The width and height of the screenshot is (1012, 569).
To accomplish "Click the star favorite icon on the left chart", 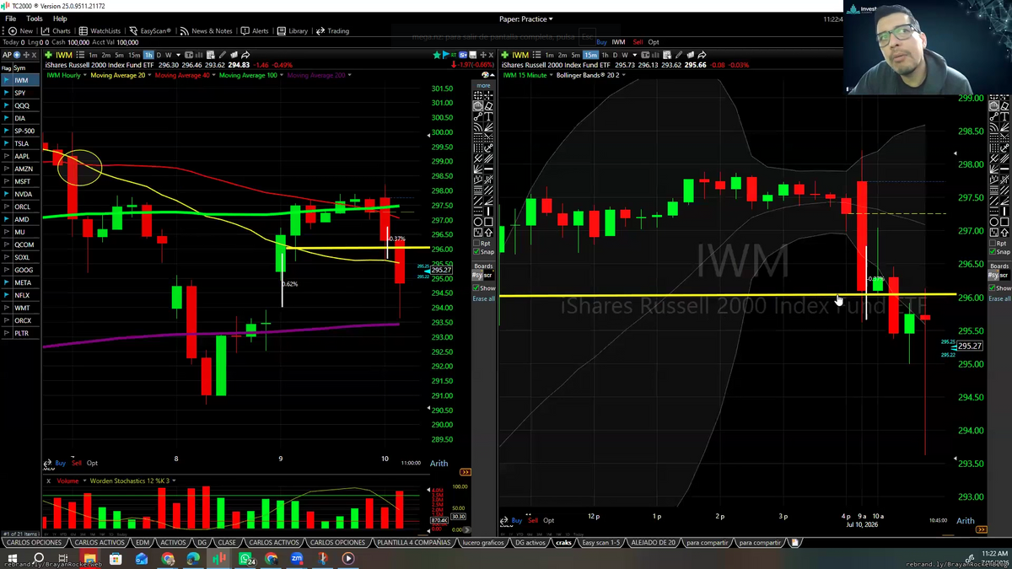I will [x=437, y=55].
